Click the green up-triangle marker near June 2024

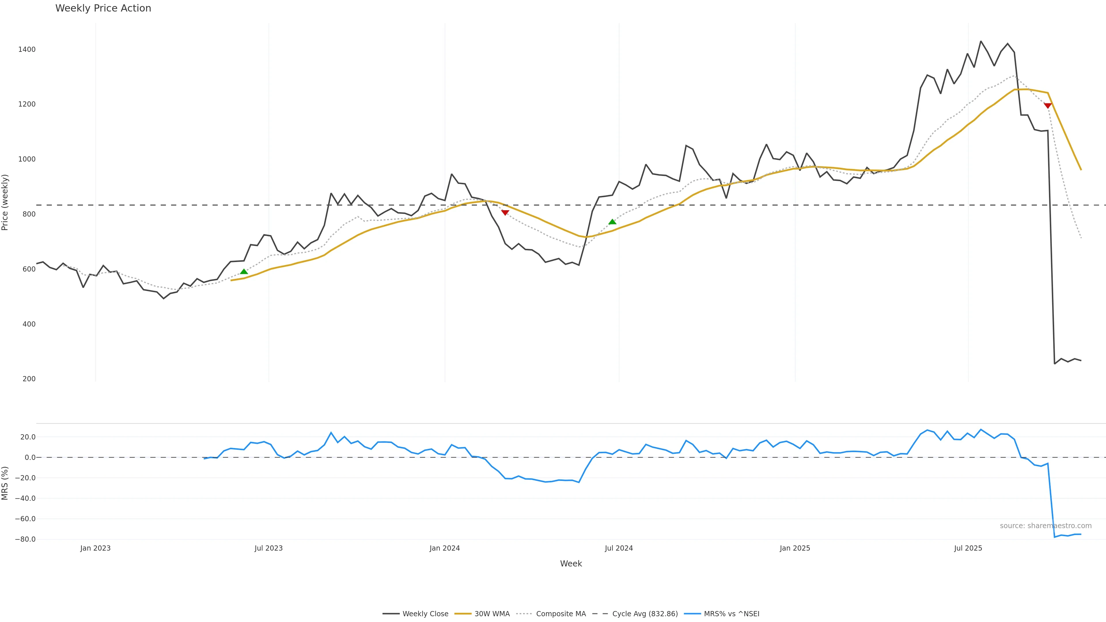coord(612,221)
